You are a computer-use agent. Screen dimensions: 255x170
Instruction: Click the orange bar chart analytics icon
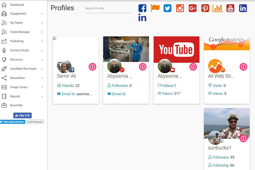pyautogui.click(x=218, y=8)
